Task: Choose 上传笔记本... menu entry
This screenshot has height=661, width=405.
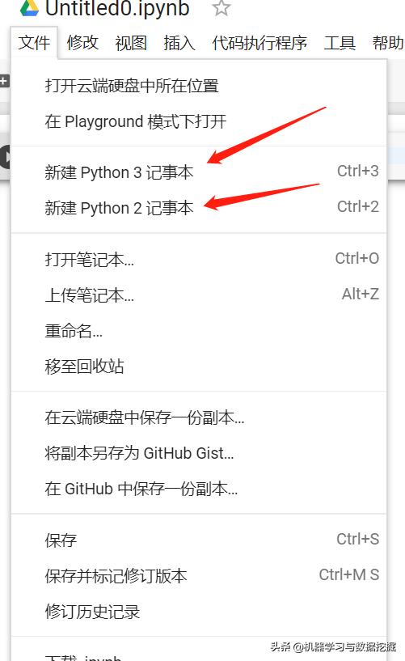Action: pyautogui.click(x=199, y=295)
